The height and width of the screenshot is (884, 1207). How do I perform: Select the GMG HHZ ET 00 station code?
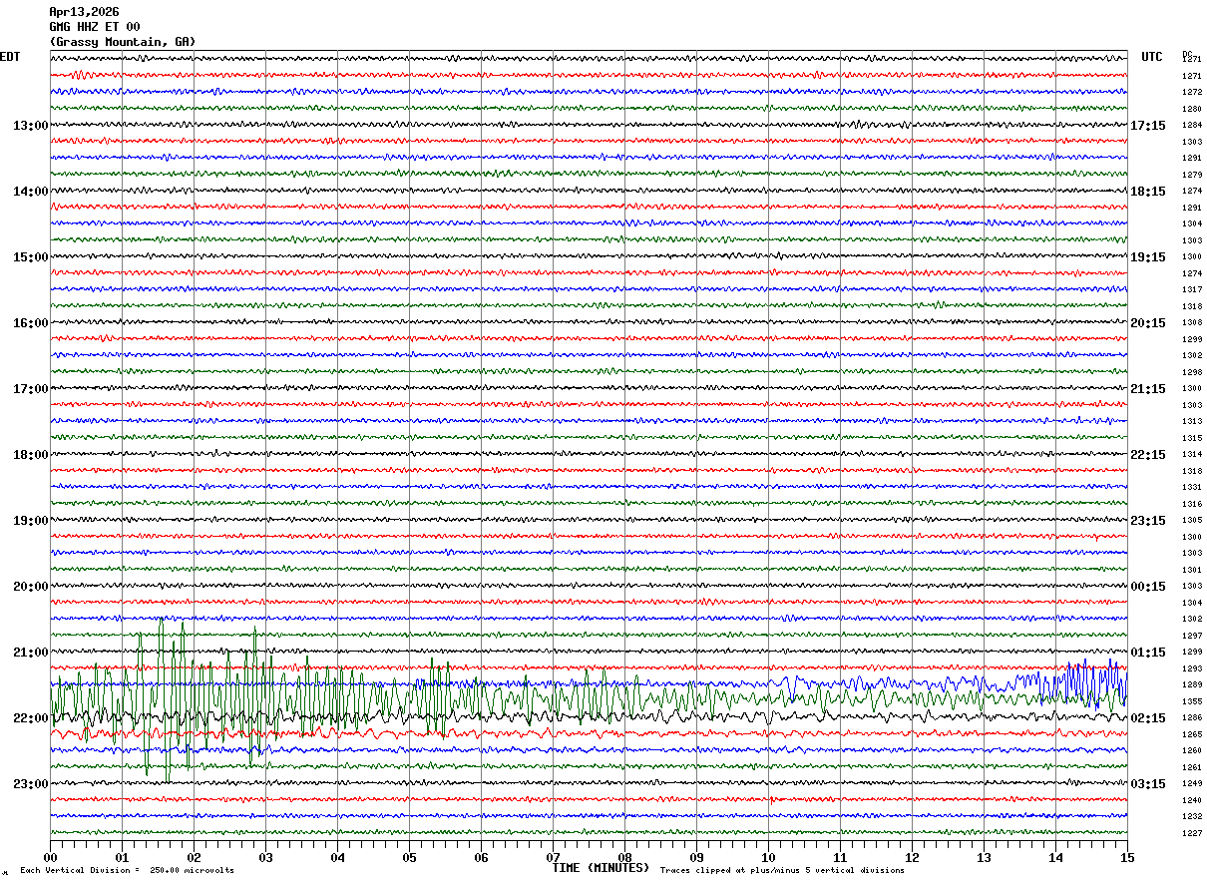pos(95,27)
